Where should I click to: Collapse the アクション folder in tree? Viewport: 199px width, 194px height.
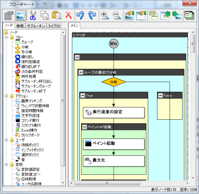[6, 96]
